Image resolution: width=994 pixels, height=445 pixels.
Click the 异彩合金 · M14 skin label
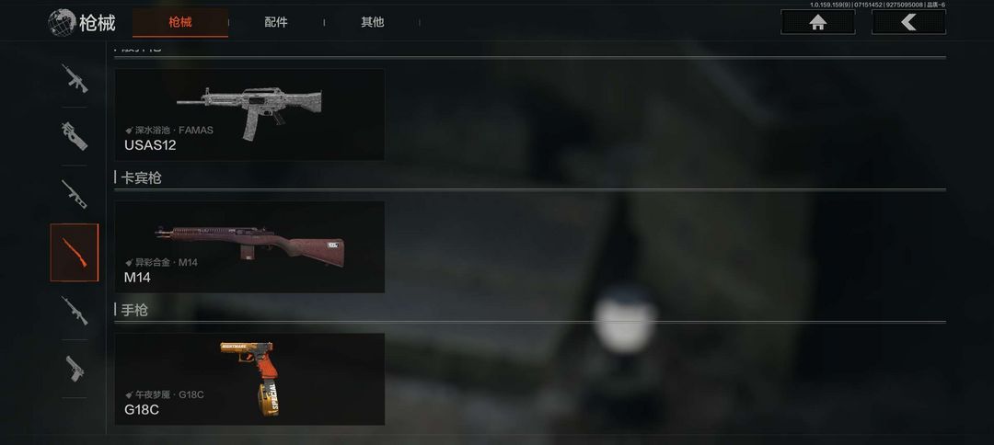click(x=161, y=262)
